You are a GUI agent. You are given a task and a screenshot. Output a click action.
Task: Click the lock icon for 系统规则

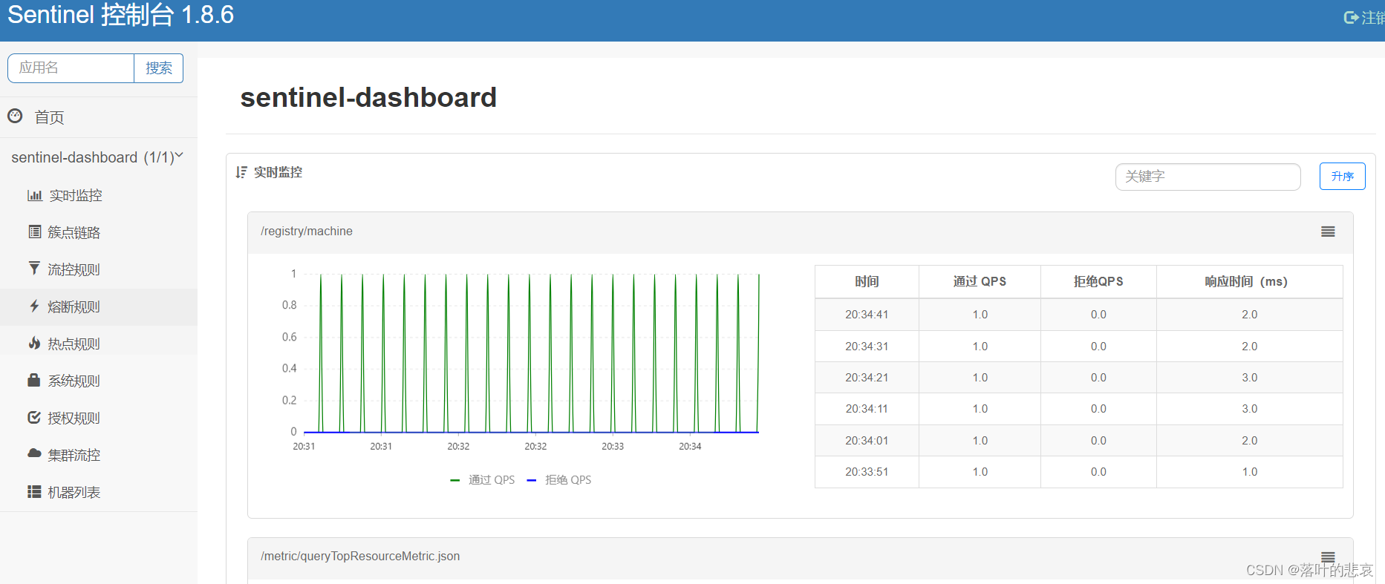coord(34,380)
